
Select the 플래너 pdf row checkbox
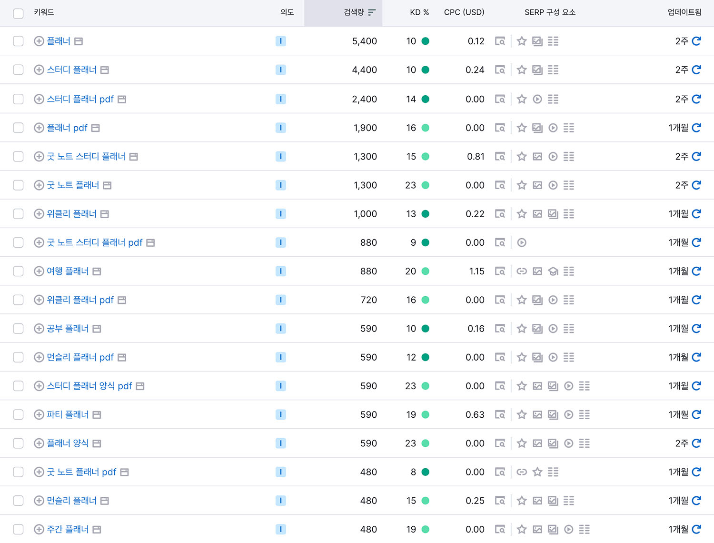click(18, 128)
